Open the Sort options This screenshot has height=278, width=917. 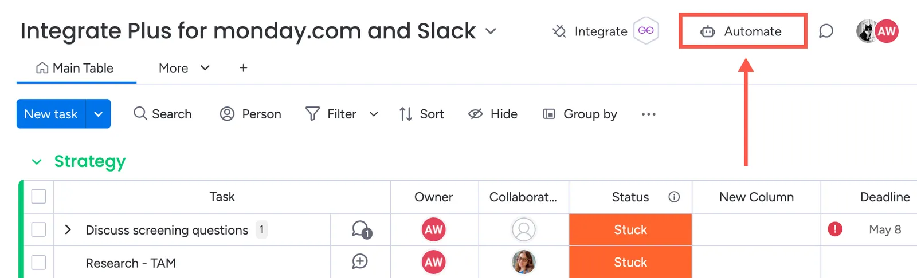click(x=422, y=114)
